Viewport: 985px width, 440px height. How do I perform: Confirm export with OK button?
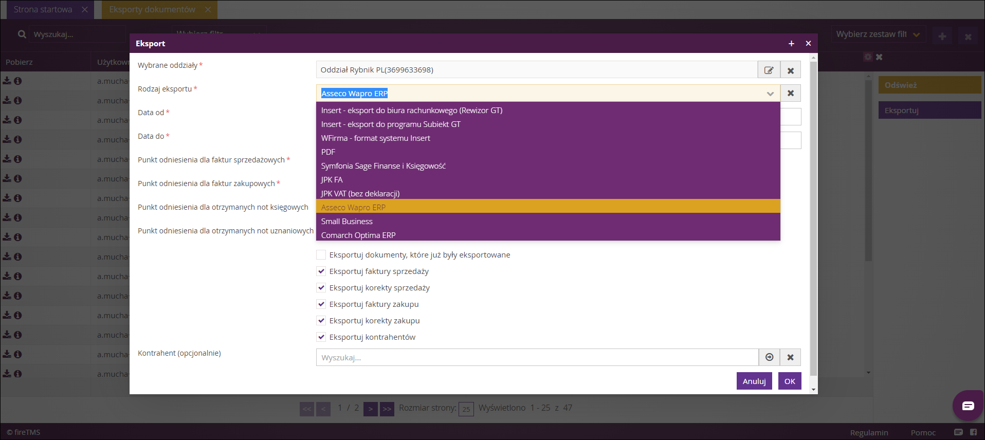pos(790,381)
